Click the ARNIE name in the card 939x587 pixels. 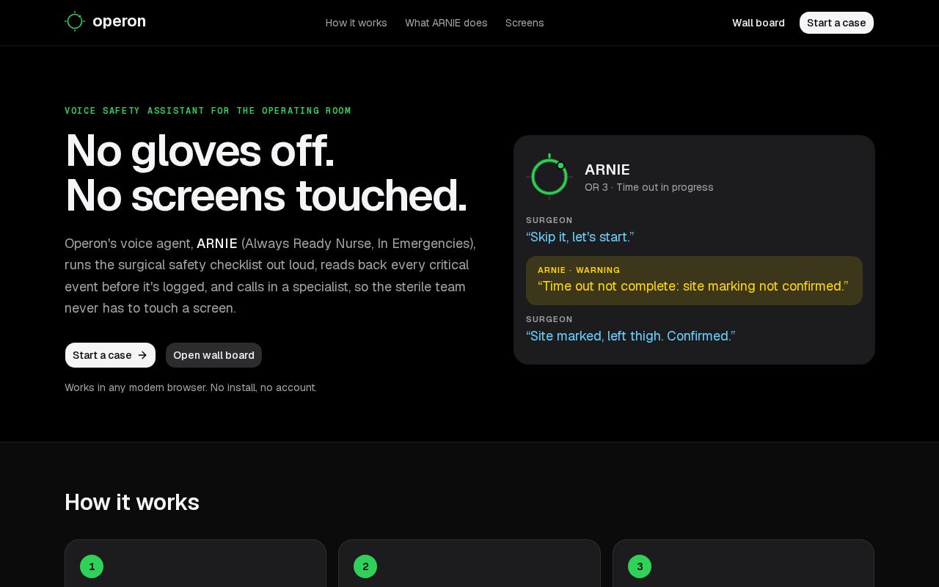[x=607, y=169]
